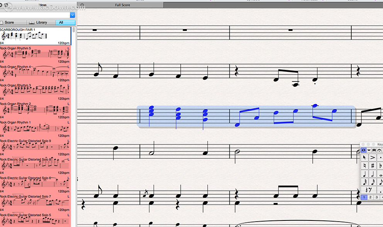The image size is (383, 227).
Task: Select the arrow pointer on the Keypad
Action: (x=364, y=158)
